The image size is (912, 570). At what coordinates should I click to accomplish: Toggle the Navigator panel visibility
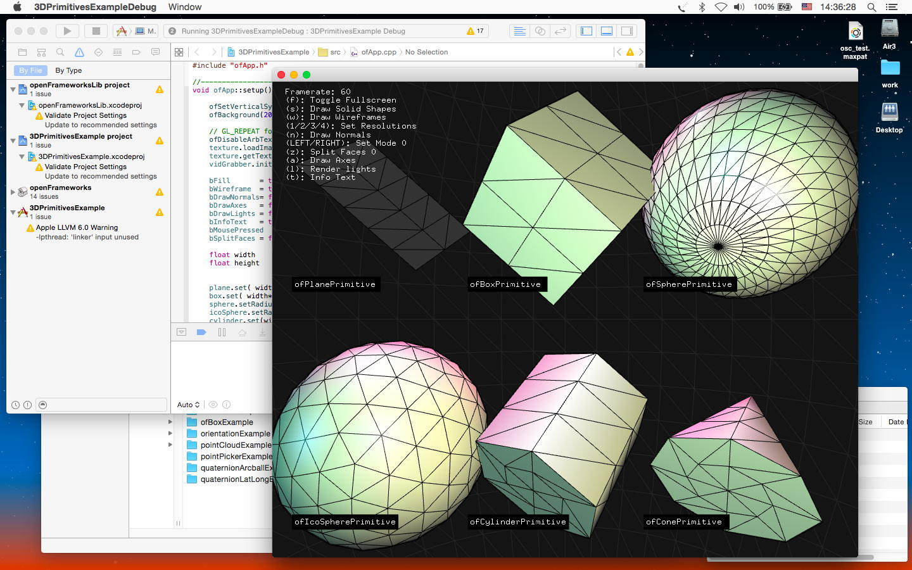pyautogui.click(x=586, y=30)
